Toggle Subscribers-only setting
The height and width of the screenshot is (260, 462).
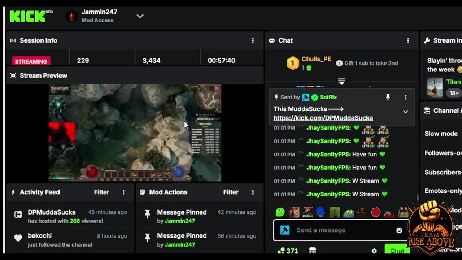pyautogui.click(x=443, y=172)
